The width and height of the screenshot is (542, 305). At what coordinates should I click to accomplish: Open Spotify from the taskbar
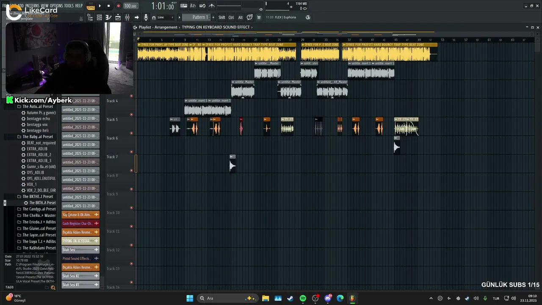pos(303,298)
